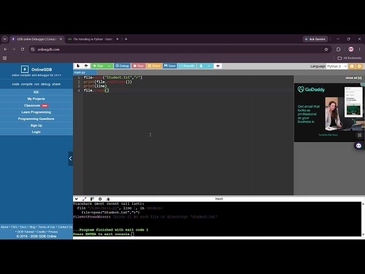Screen dimensions: 365x274
Task: Click the chat bot floating icon
Action: tap(359, 146)
